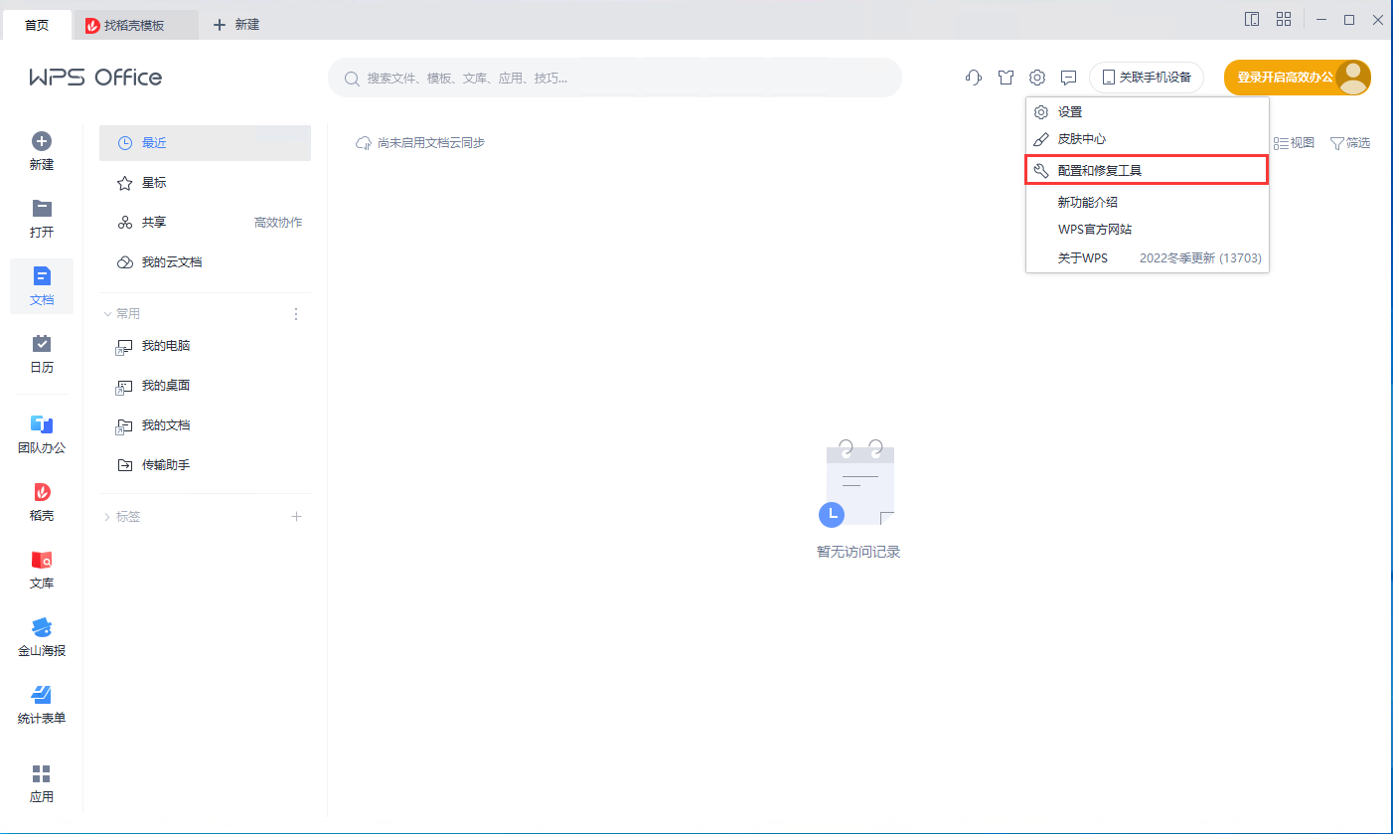Choose 设置 from the dropdown menu
This screenshot has width=1393, height=834.
click(1148, 112)
